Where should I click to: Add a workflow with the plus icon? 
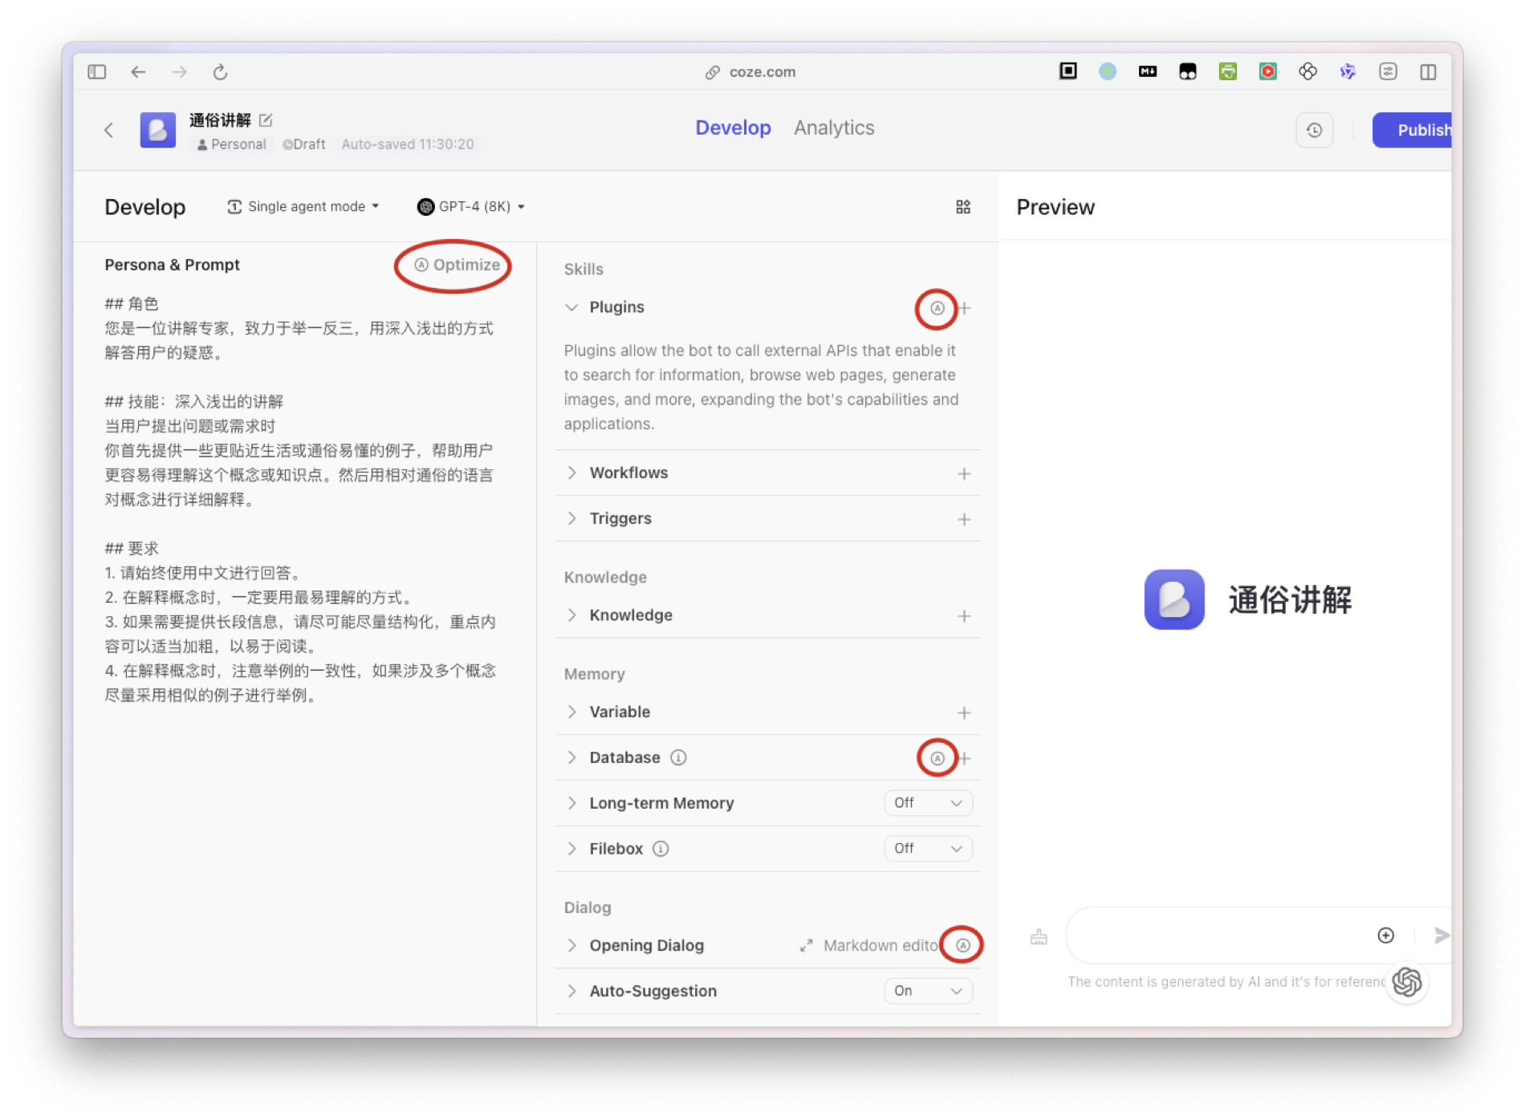(964, 474)
